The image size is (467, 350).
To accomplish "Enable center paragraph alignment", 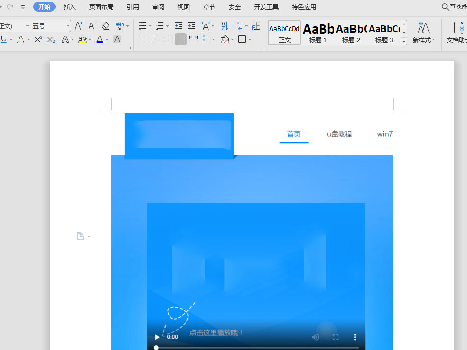I will [x=155, y=39].
